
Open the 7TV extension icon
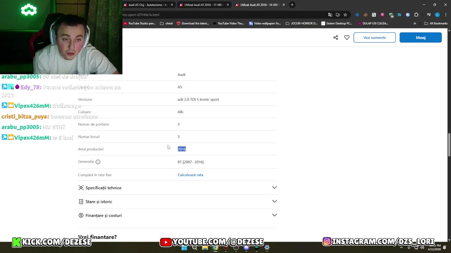[399, 15]
